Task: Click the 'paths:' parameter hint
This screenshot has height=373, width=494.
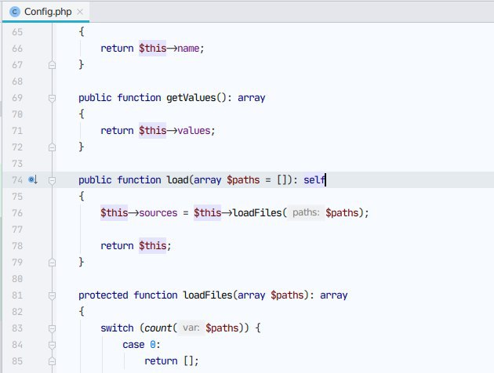Action: [306, 212]
